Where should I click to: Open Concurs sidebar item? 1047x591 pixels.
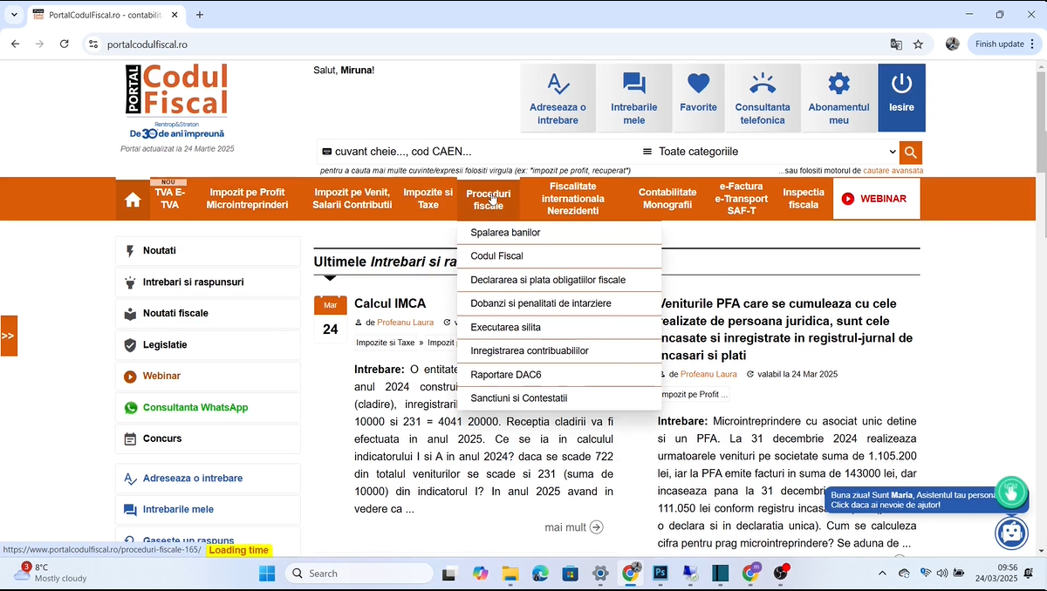[x=208, y=439]
